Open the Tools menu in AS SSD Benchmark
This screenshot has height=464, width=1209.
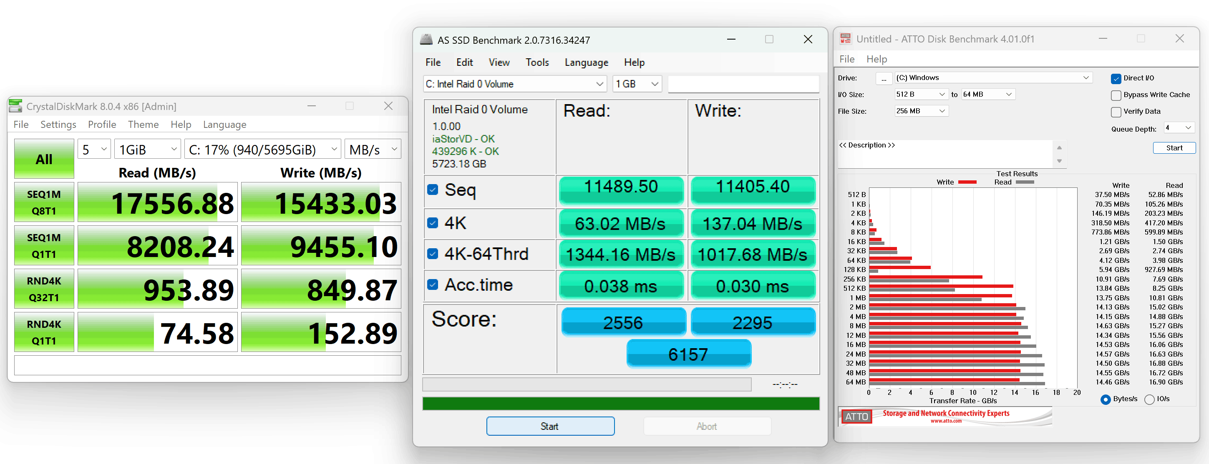[537, 62]
